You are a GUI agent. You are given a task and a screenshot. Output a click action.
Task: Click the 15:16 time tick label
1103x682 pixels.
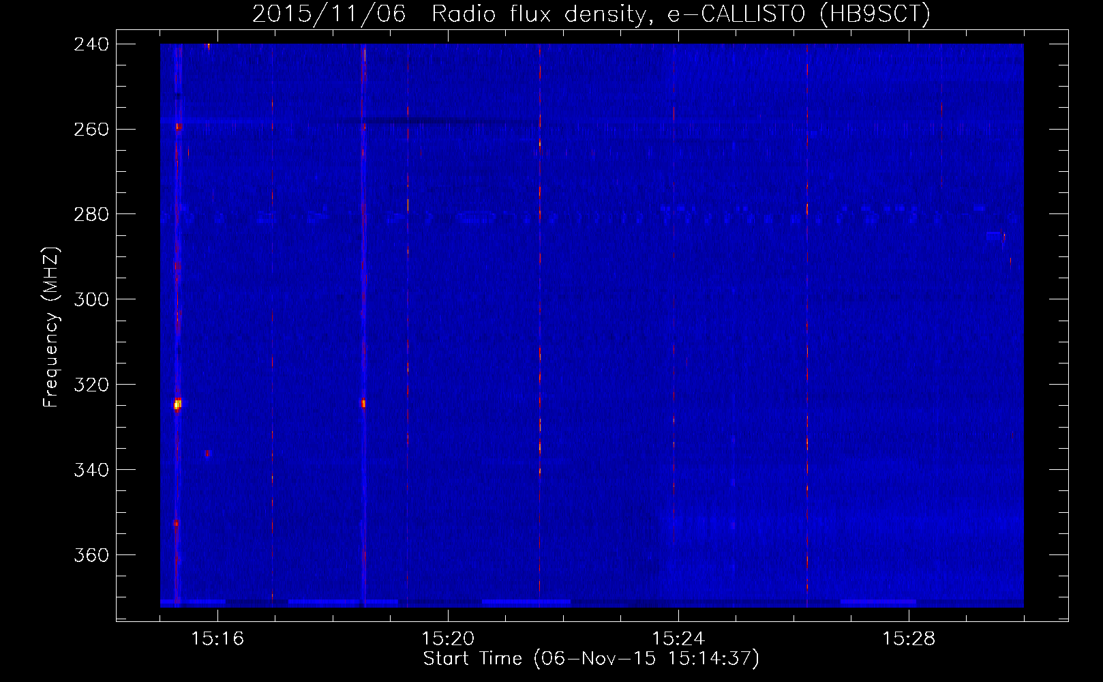(x=217, y=639)
